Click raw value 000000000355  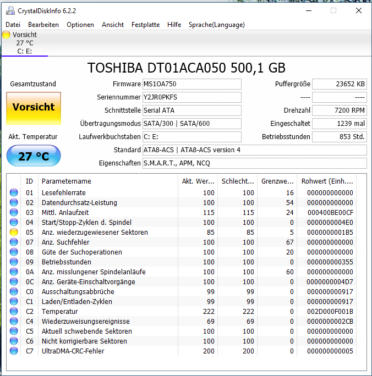(330, 262)
